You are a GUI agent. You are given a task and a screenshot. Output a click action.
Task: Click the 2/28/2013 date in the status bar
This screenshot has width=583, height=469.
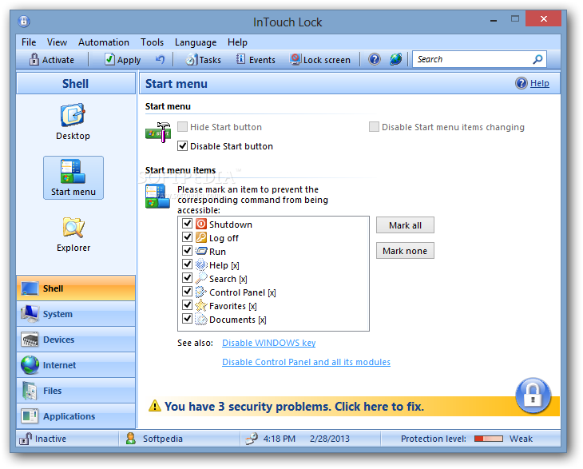[x=330, y=439]
